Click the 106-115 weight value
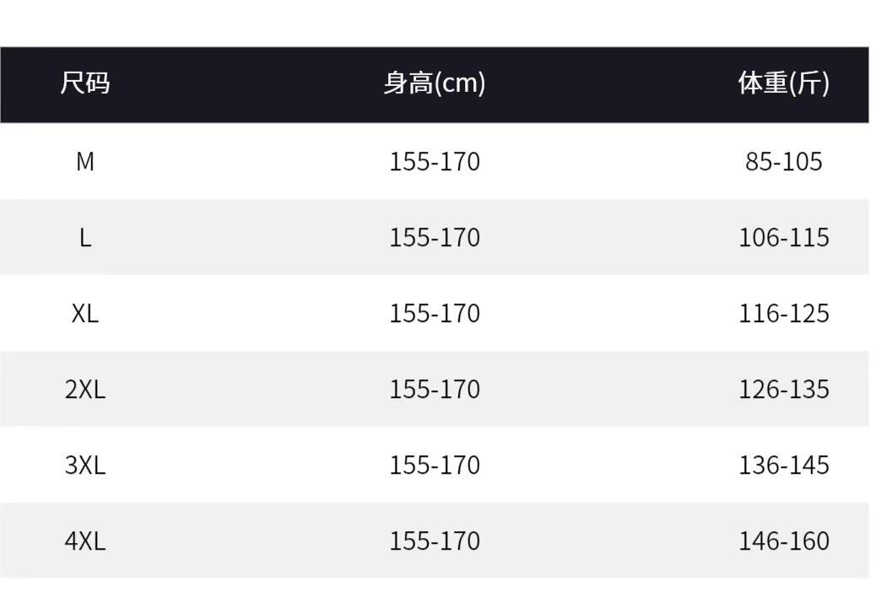 coord(783,237)
